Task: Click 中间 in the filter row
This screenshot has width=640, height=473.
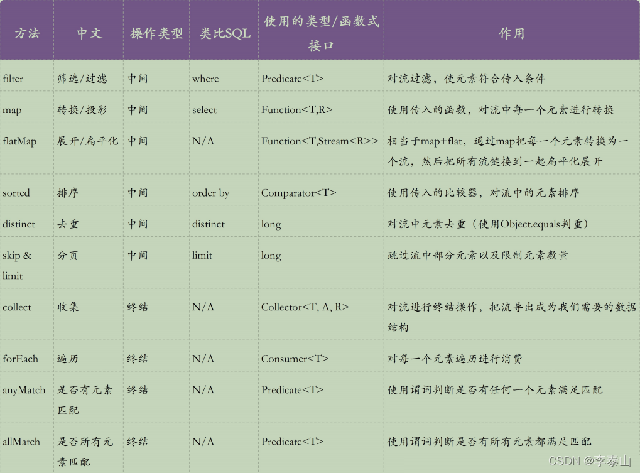Action: pos(138,79)
